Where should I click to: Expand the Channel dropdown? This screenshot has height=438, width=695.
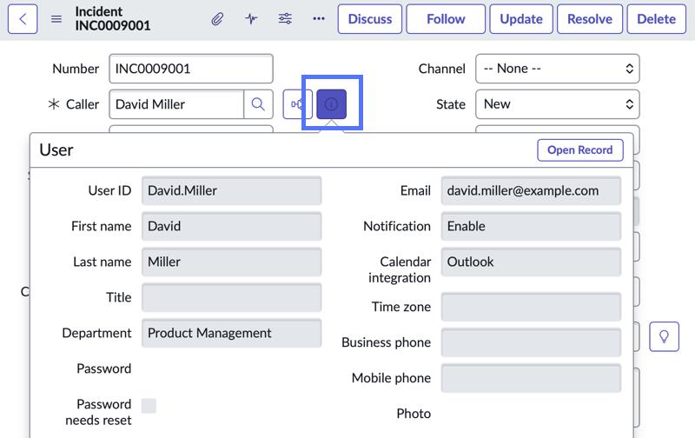point(557,69)
